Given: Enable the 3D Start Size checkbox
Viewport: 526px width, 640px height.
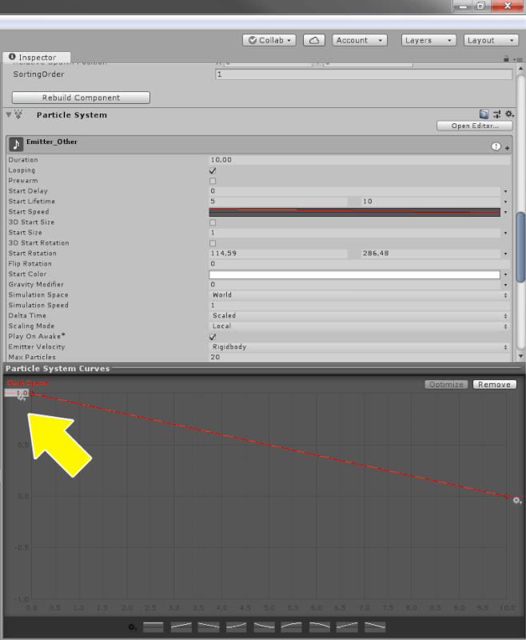Looking at the screenshot, I should (x=213, y=222).
